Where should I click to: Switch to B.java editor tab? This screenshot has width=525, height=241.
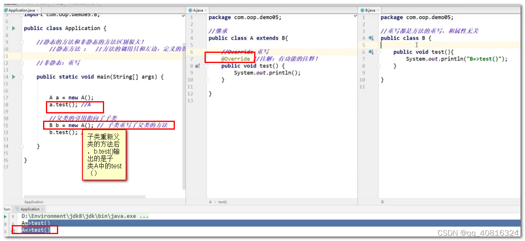pyautogui.click(x=370, y=10)
